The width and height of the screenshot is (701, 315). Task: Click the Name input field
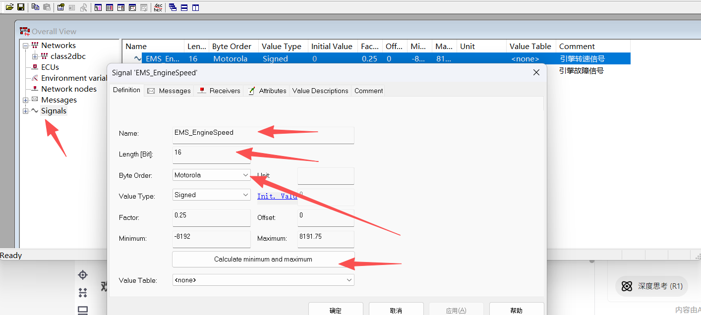point(263,135)
